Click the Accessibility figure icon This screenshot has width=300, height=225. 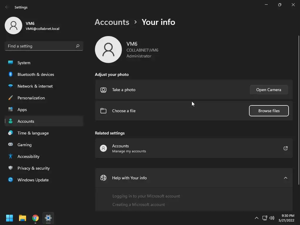11,156
